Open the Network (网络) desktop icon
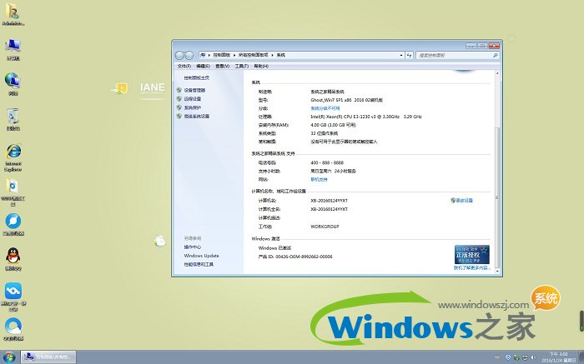 click(13, 82)
